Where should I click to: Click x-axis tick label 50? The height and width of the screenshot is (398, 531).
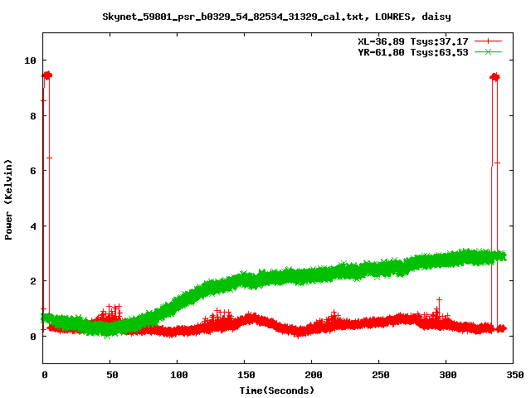coord(113,375)
